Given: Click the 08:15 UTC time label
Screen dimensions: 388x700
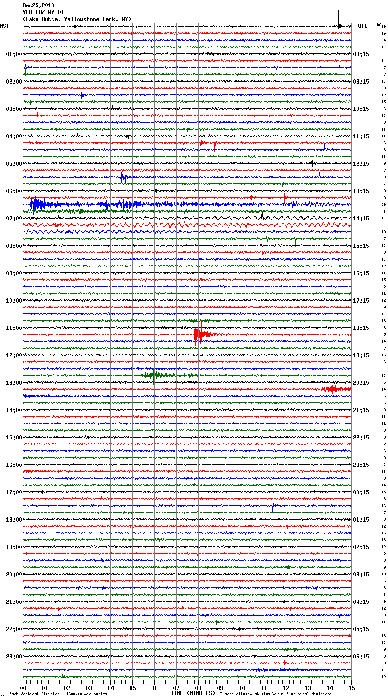Looking at the screenshot, I should tap(361, 54).
